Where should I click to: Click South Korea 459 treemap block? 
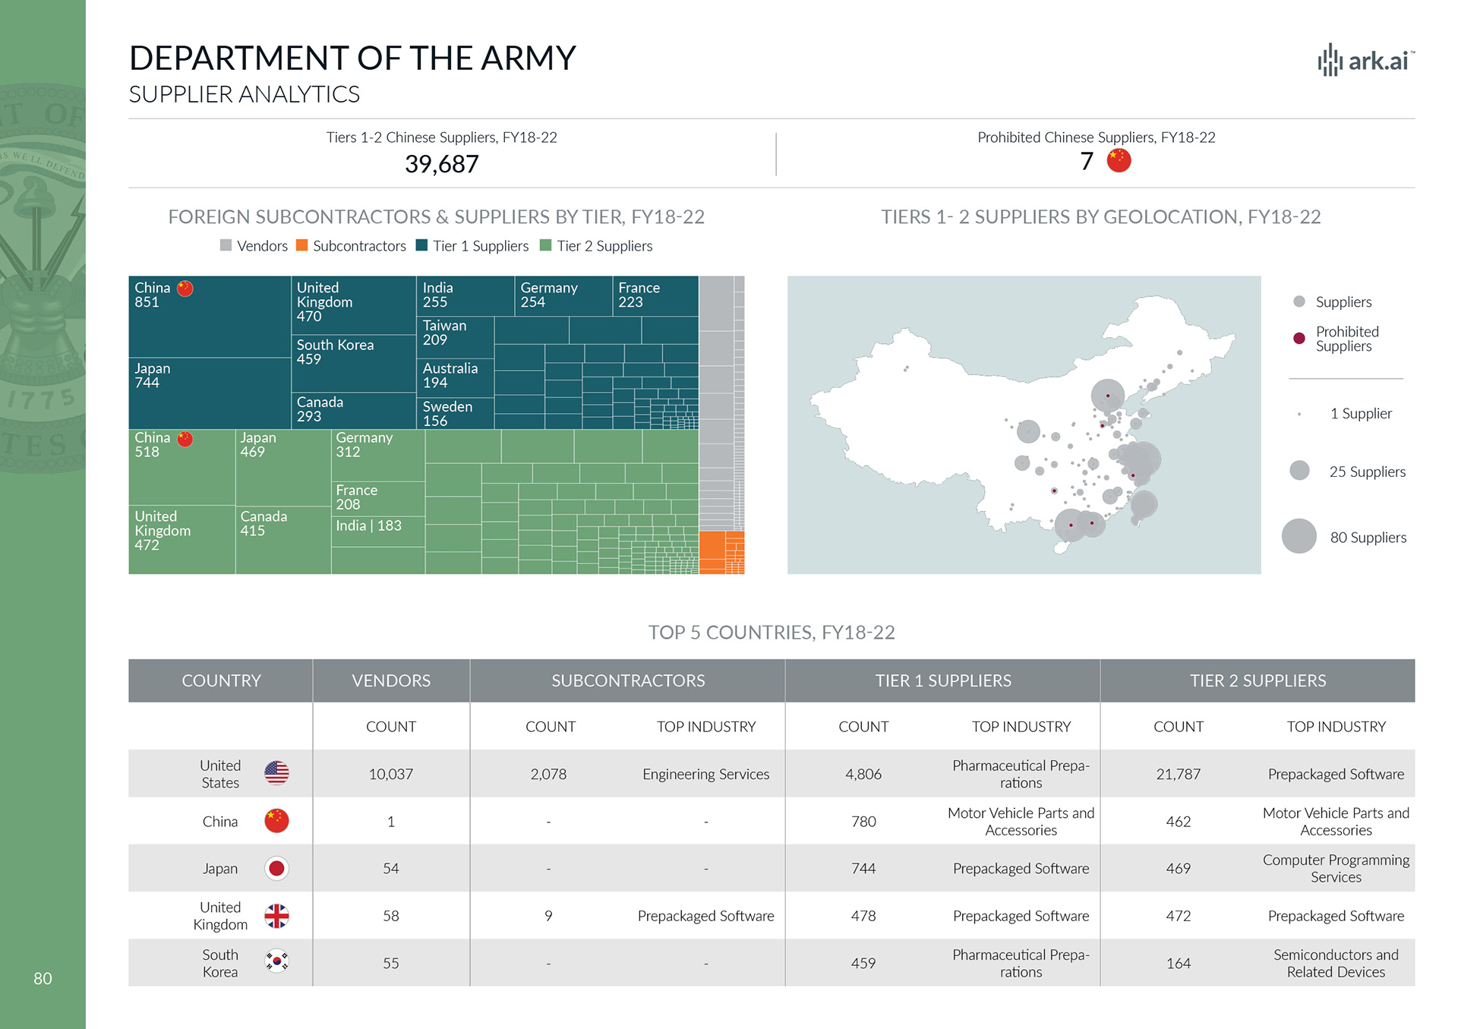pos(353,363)
